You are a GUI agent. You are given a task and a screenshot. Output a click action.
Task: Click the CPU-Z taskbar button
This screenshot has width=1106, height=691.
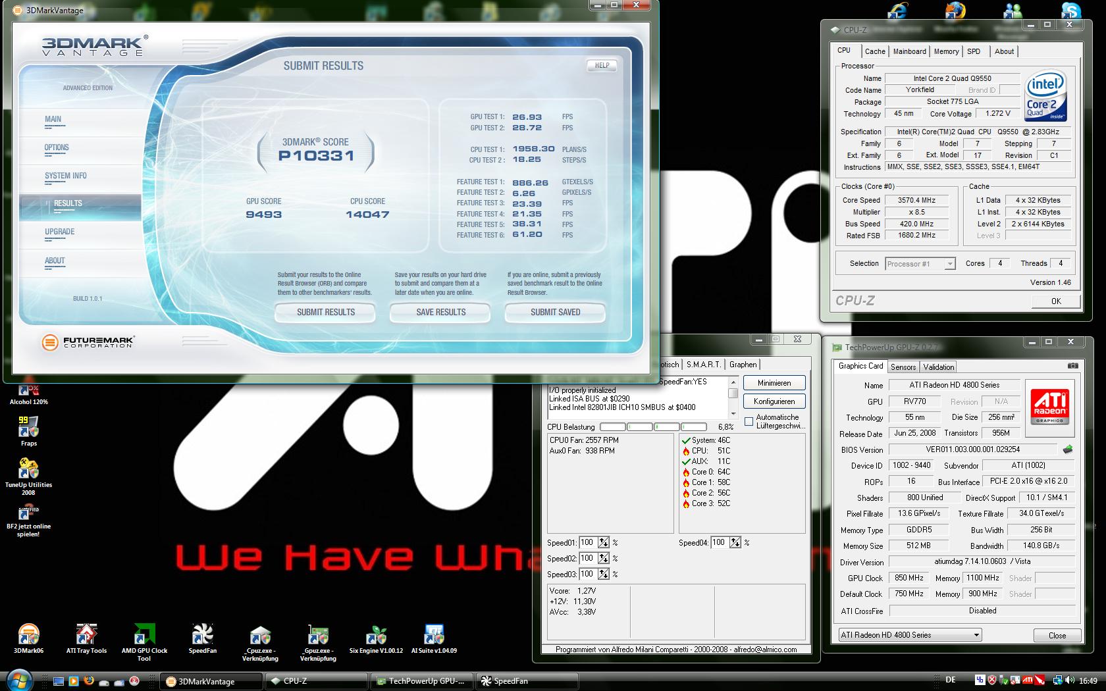[x=316, y=681]
